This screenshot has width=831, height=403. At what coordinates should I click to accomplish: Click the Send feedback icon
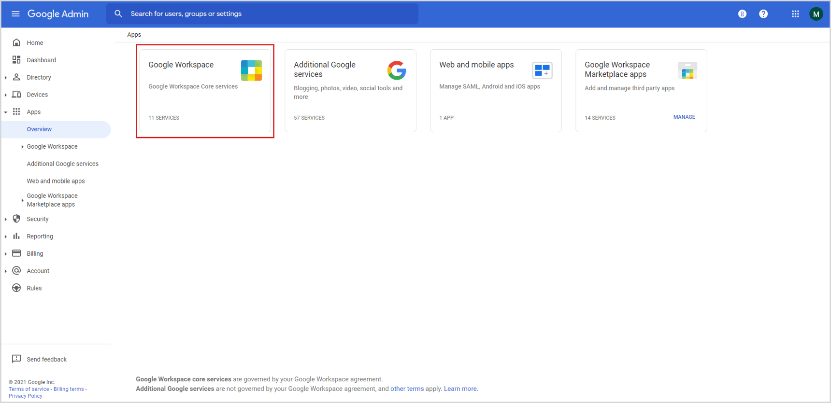(16, 359)
